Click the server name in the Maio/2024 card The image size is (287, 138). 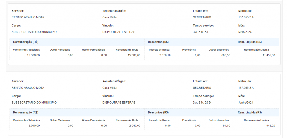[x=28, y=17]
